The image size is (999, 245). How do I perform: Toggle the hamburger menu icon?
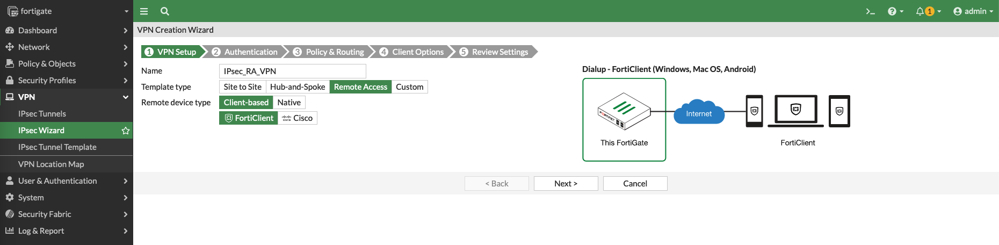click(144, 11)
